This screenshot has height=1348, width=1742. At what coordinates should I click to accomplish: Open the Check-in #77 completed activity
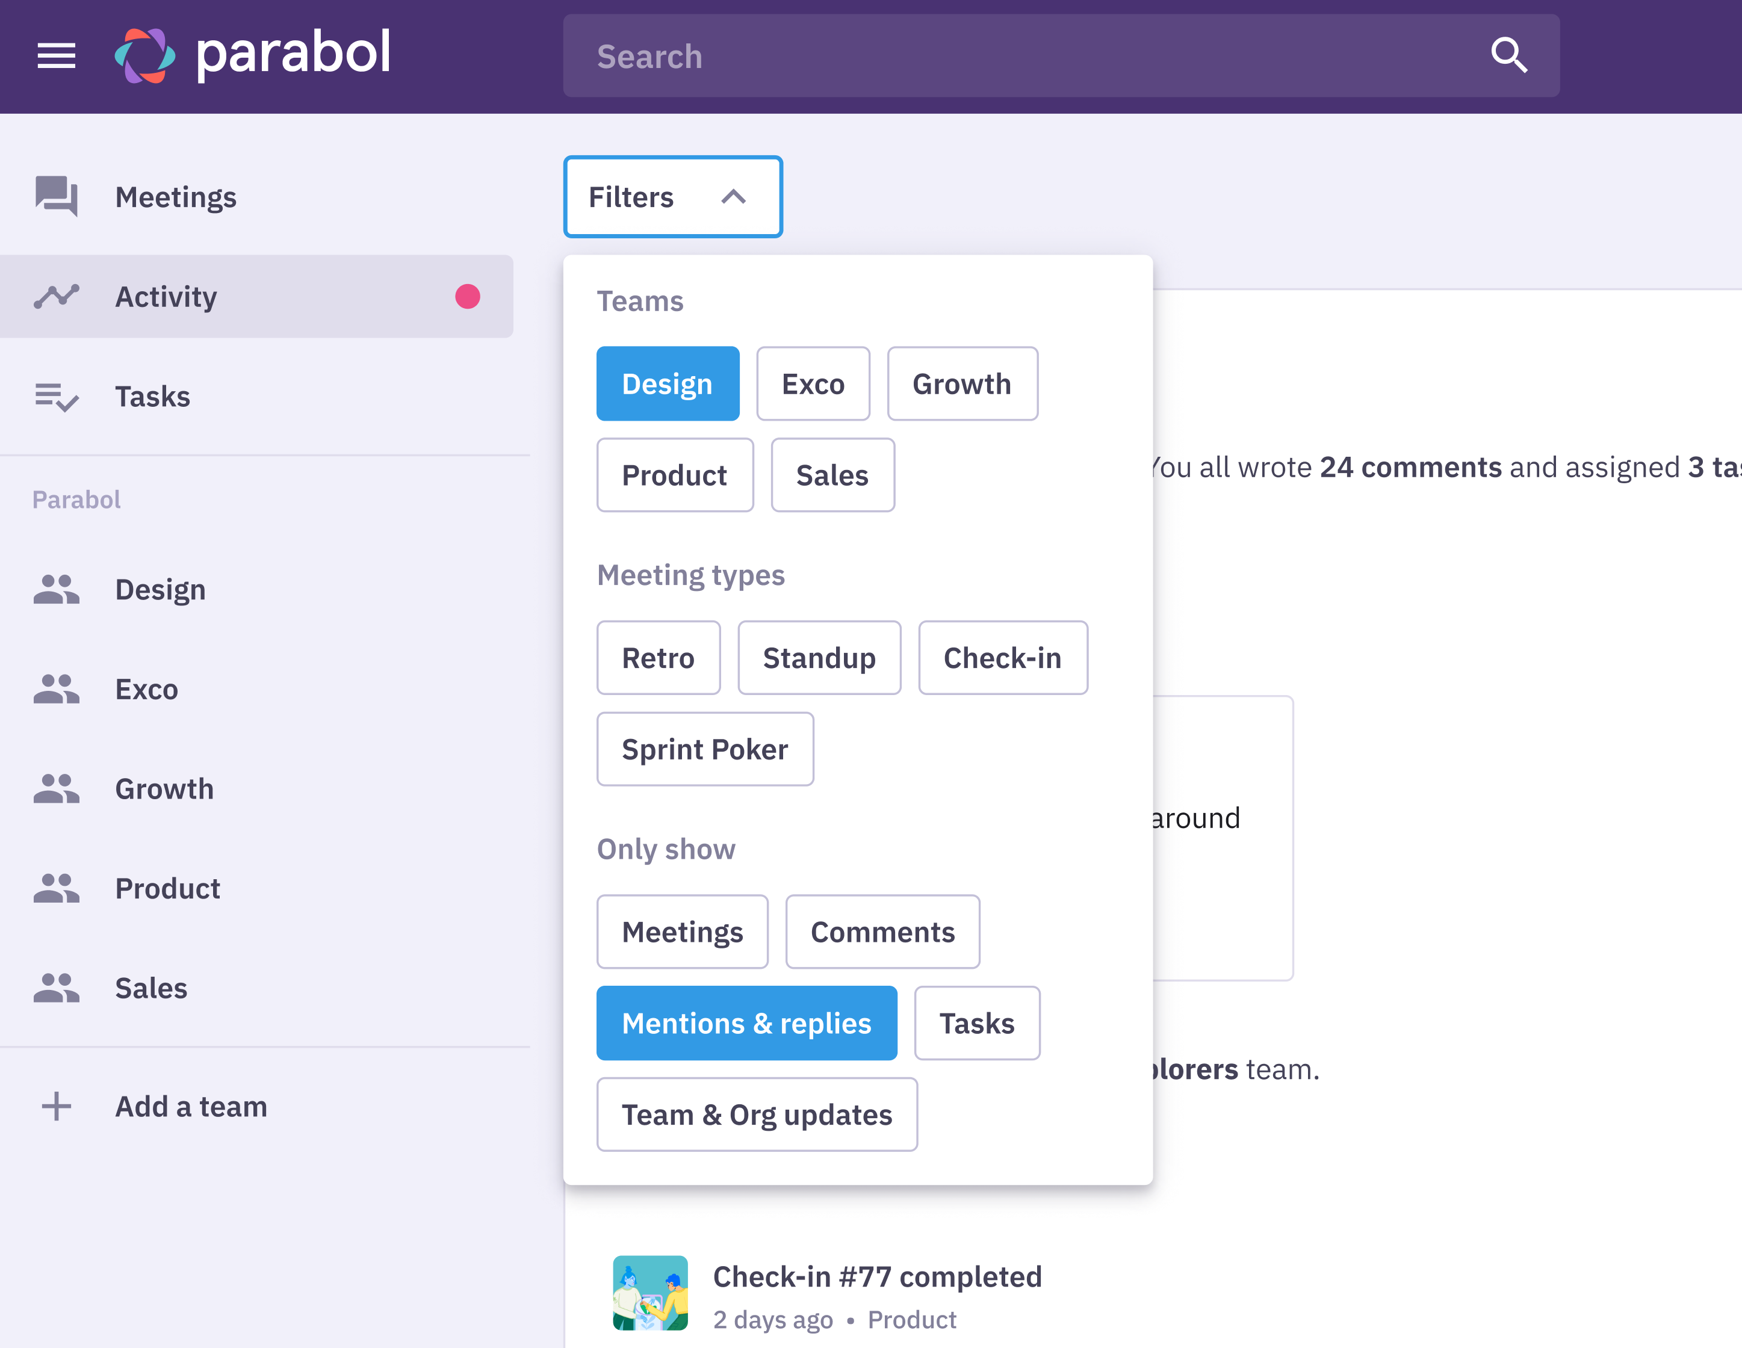click(x=878, y=1276)
